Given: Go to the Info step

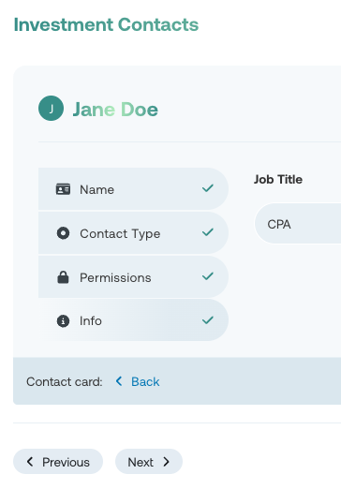Looking at the screenshot, I should click(133, 320).
